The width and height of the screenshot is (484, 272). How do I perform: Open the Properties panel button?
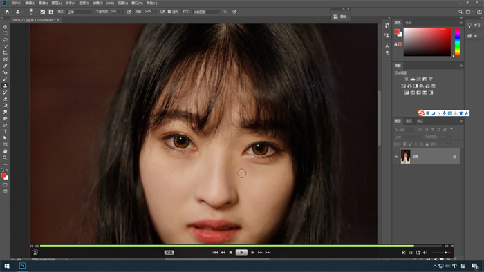point(340,17)
